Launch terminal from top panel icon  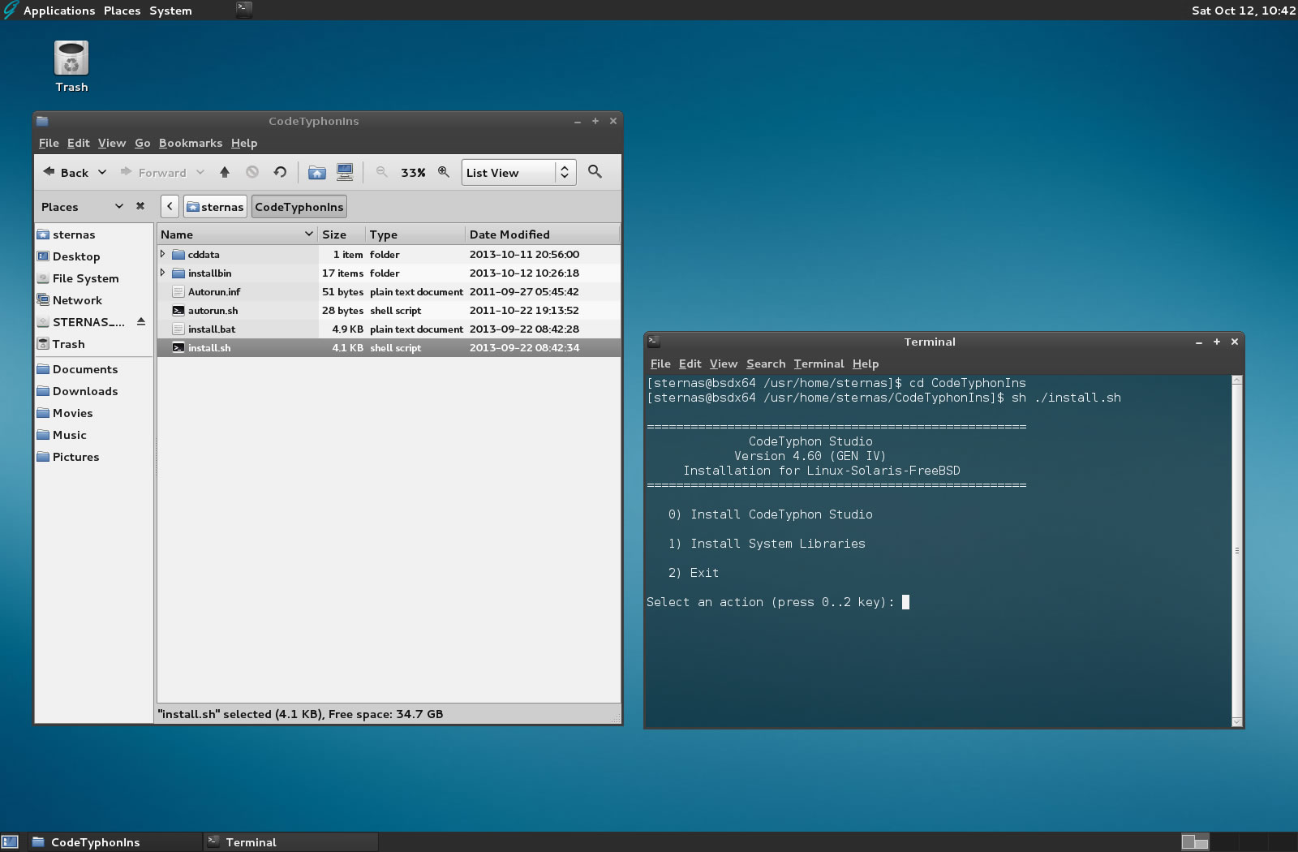tap(243, 10)
